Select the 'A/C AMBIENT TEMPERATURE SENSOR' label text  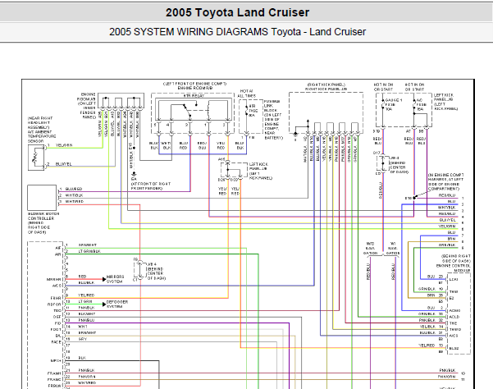(x=42, y=136)
